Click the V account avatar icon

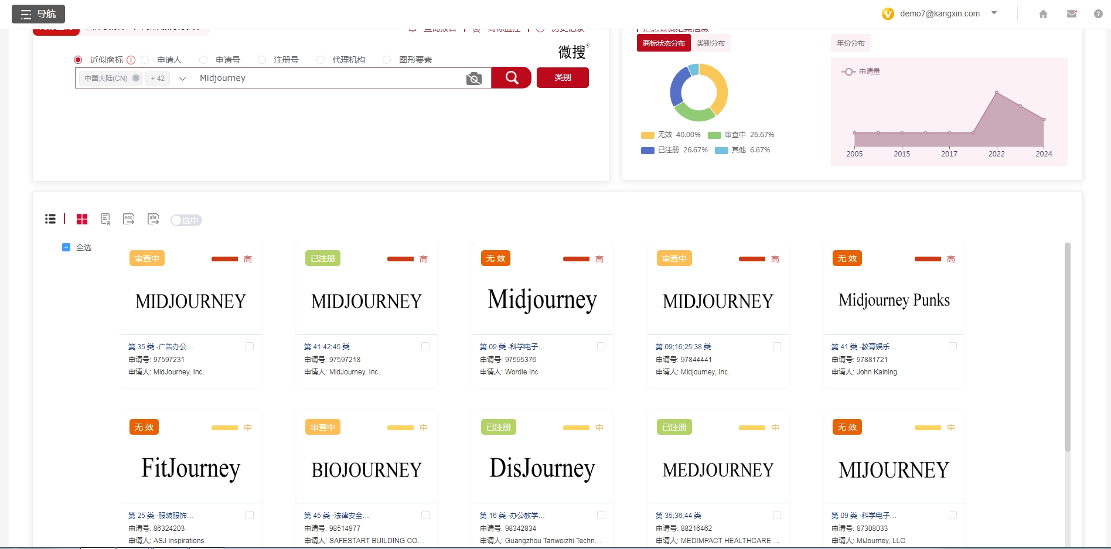click(x=888, y=13)
